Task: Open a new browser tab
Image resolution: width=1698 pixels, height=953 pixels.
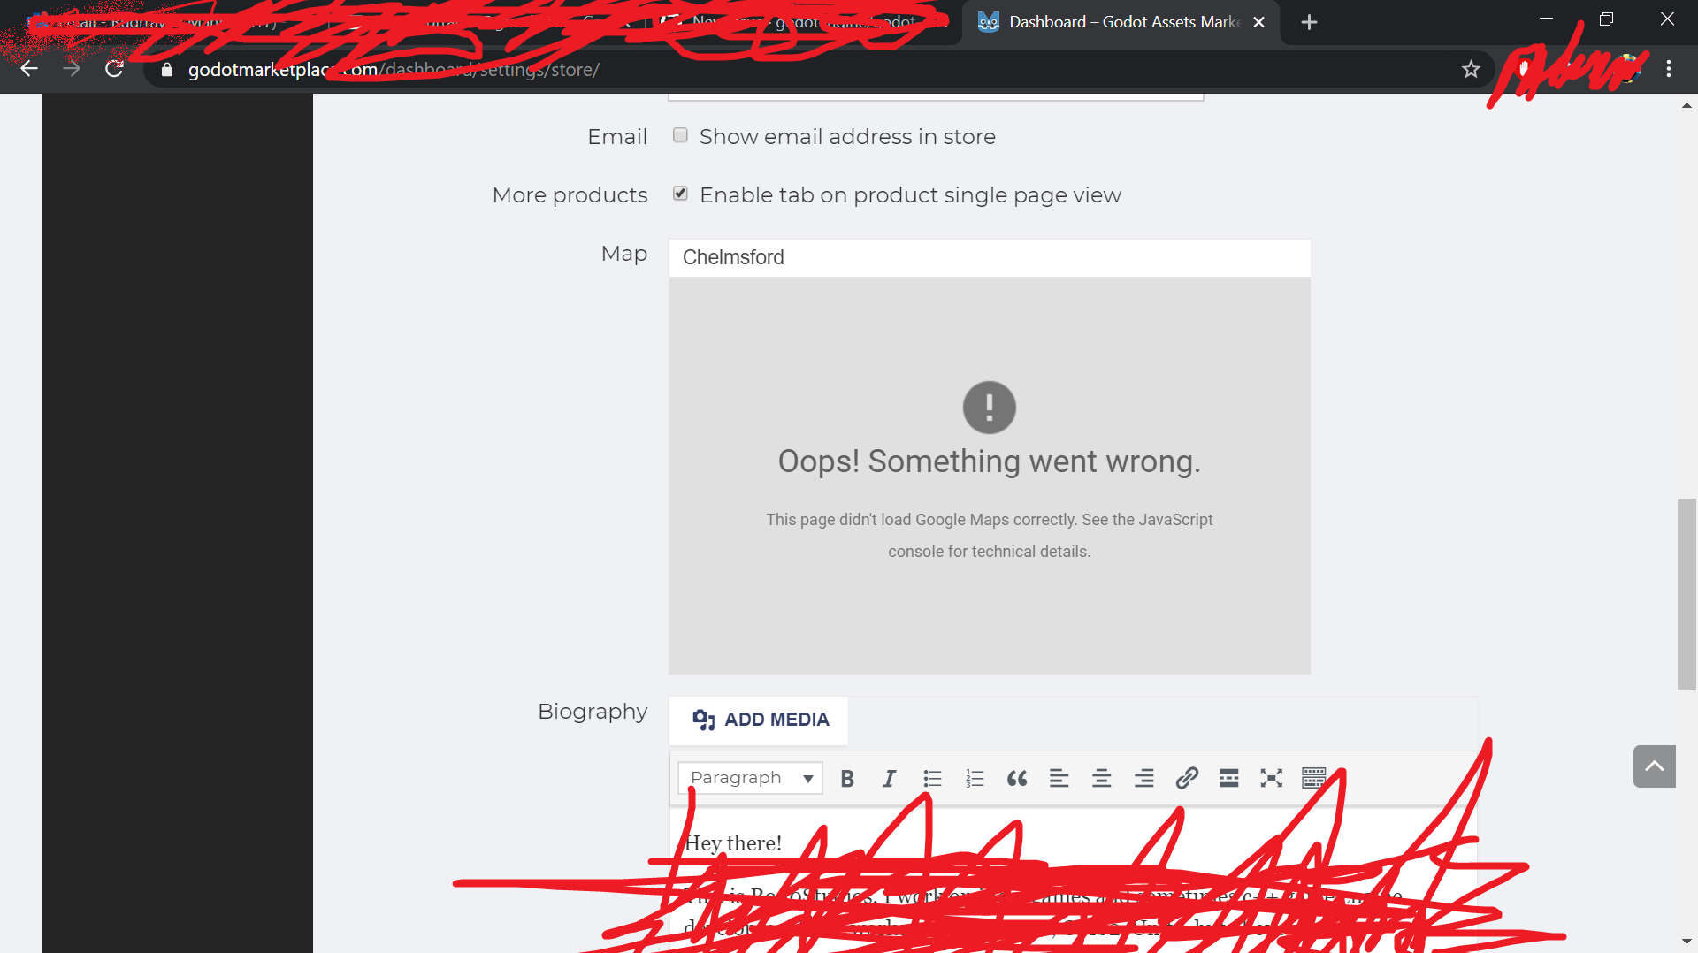Action: [x=1310, y=21]
